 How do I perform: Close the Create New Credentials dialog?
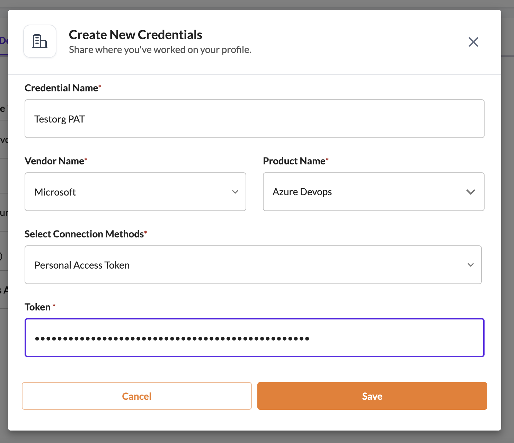point(473,42)
